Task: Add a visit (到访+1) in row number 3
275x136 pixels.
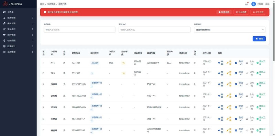Action: pos(239,84)
